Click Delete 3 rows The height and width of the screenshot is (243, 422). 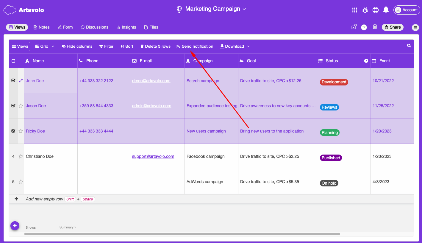coord(155,46)
